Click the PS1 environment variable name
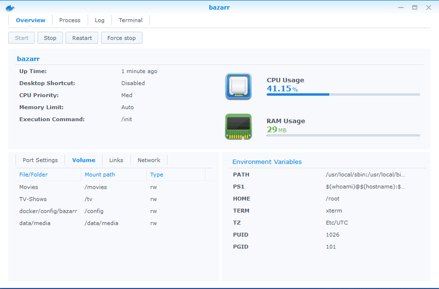 [x=239, y=186]
